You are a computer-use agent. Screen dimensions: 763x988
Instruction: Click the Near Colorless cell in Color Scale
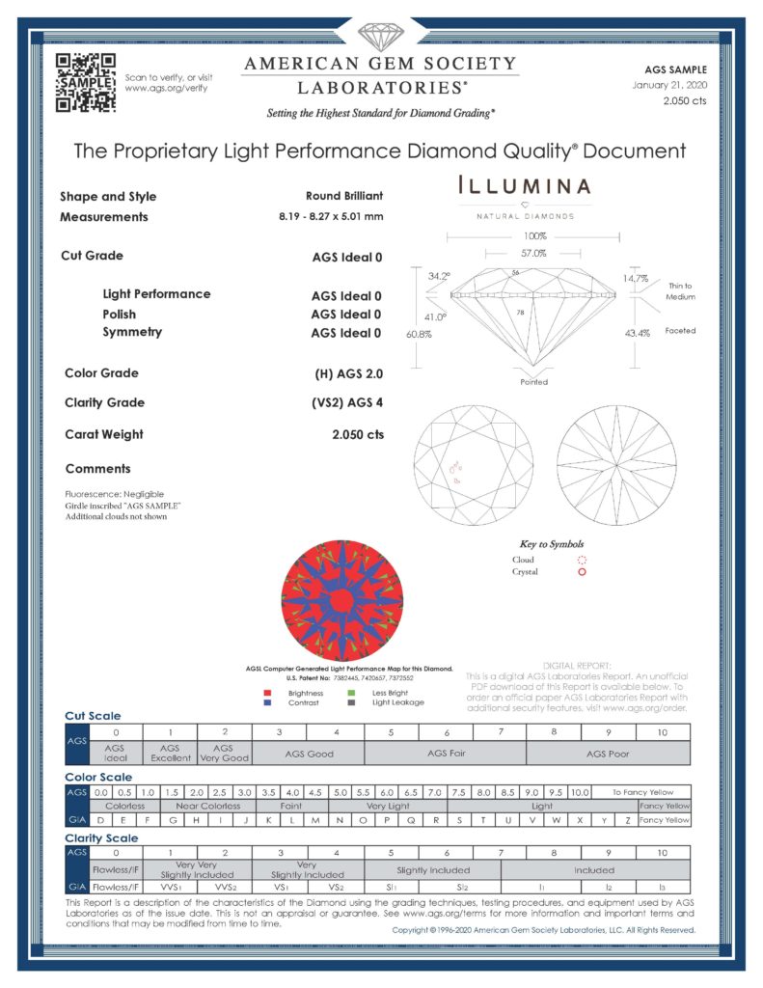206,806
